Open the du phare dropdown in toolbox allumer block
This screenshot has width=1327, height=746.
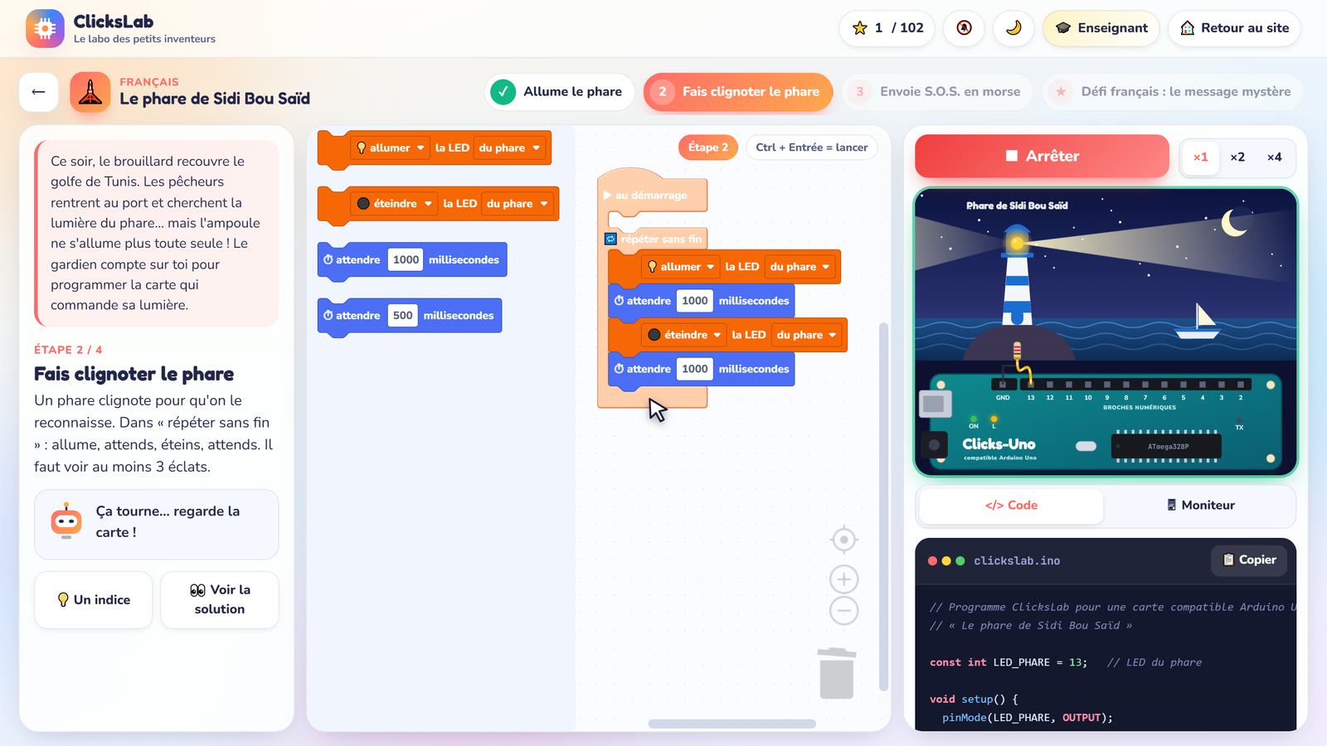pyautogui.click(x=509, y=148)
